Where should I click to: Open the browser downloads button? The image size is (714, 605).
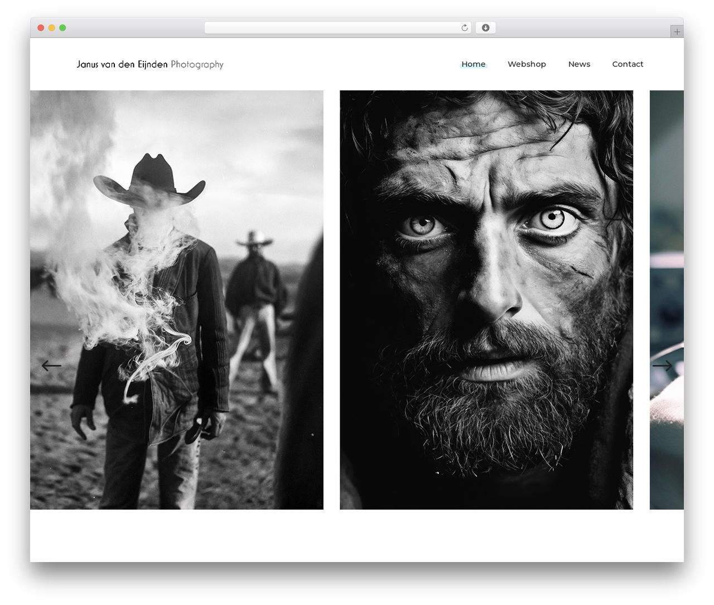tap(485, 28)
